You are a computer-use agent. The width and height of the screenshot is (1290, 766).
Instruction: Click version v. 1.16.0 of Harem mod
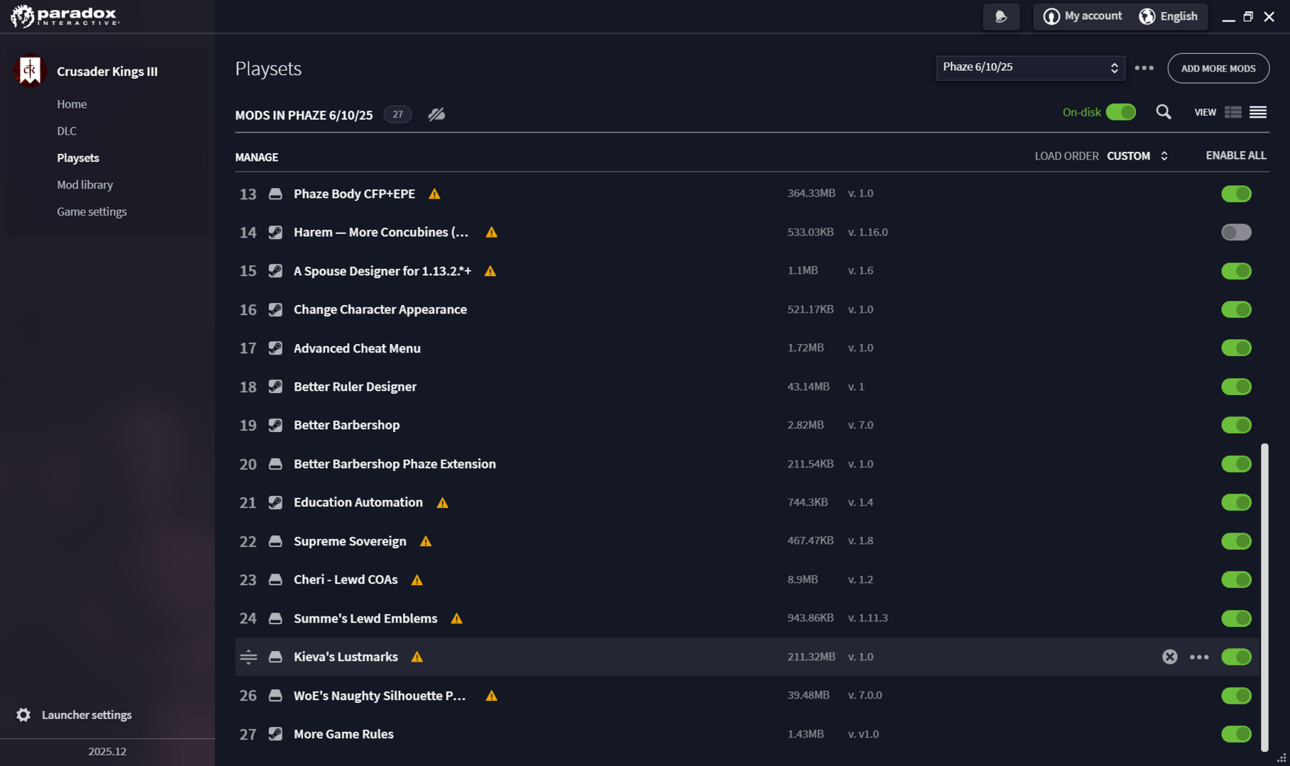coord(868,232)
